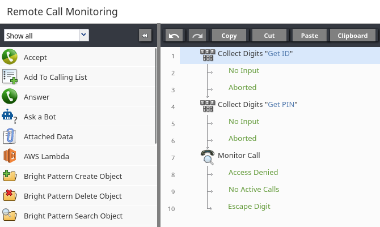
Task: Select the Escape Digit conditional exit
Action: (249, 206)
